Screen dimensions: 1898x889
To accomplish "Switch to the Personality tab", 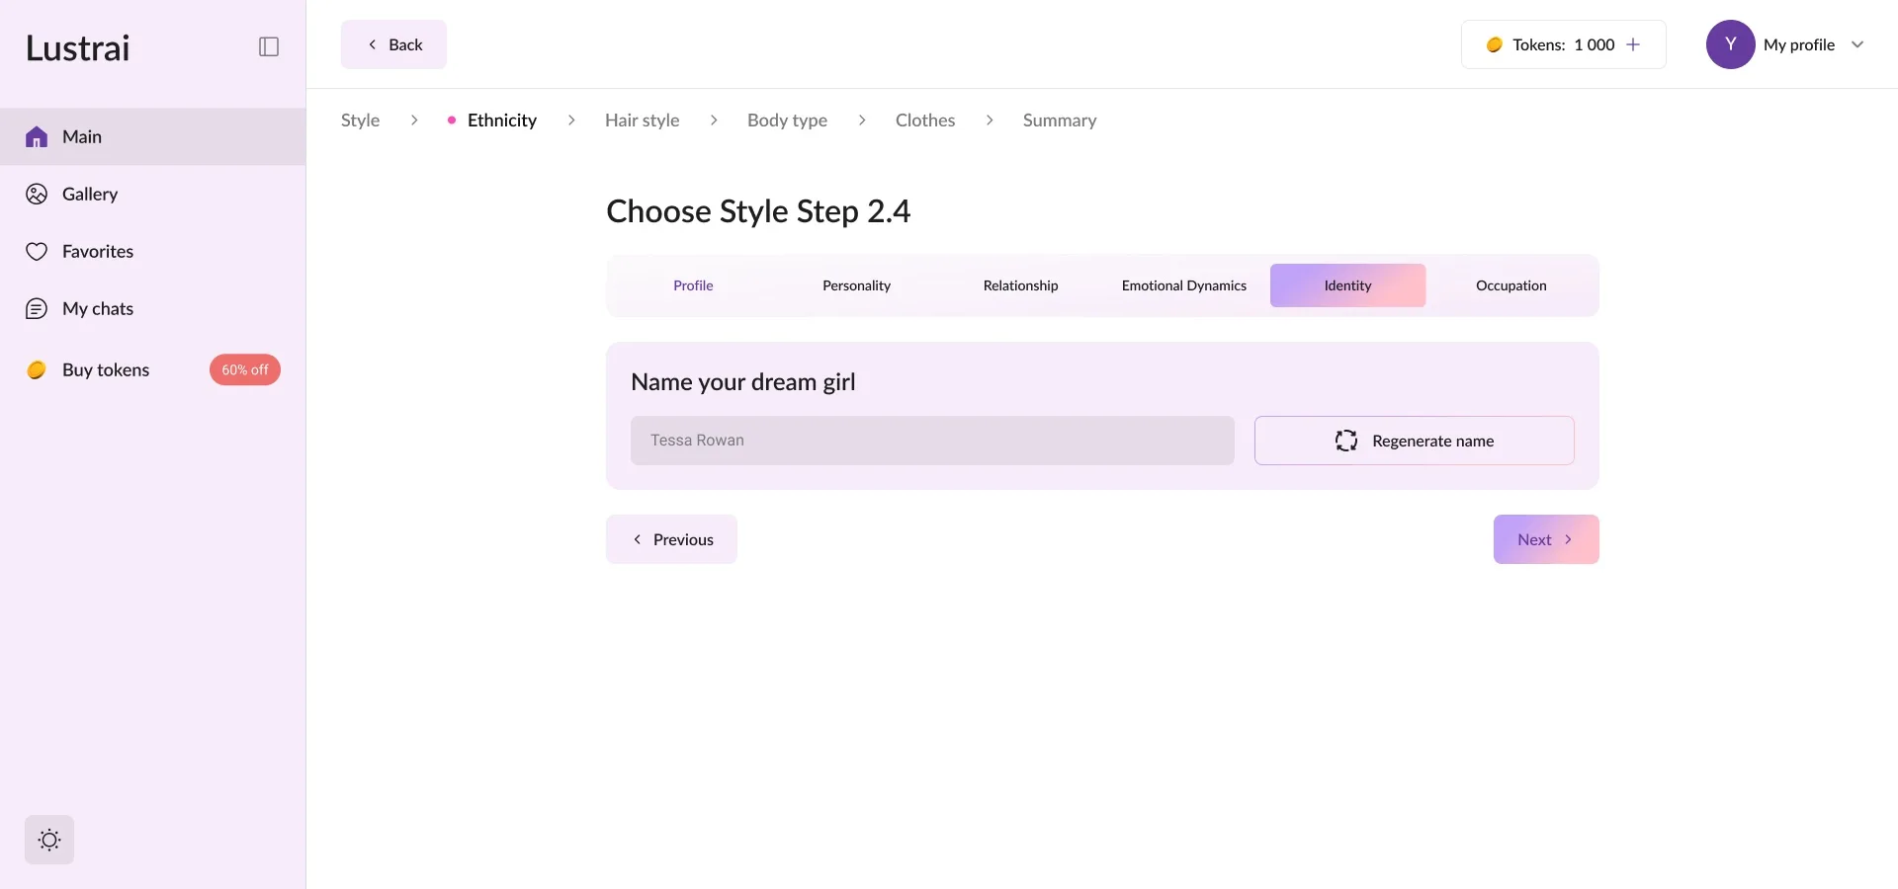I will click(856, 285).
